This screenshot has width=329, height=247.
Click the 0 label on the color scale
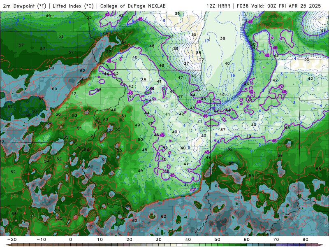70,240
